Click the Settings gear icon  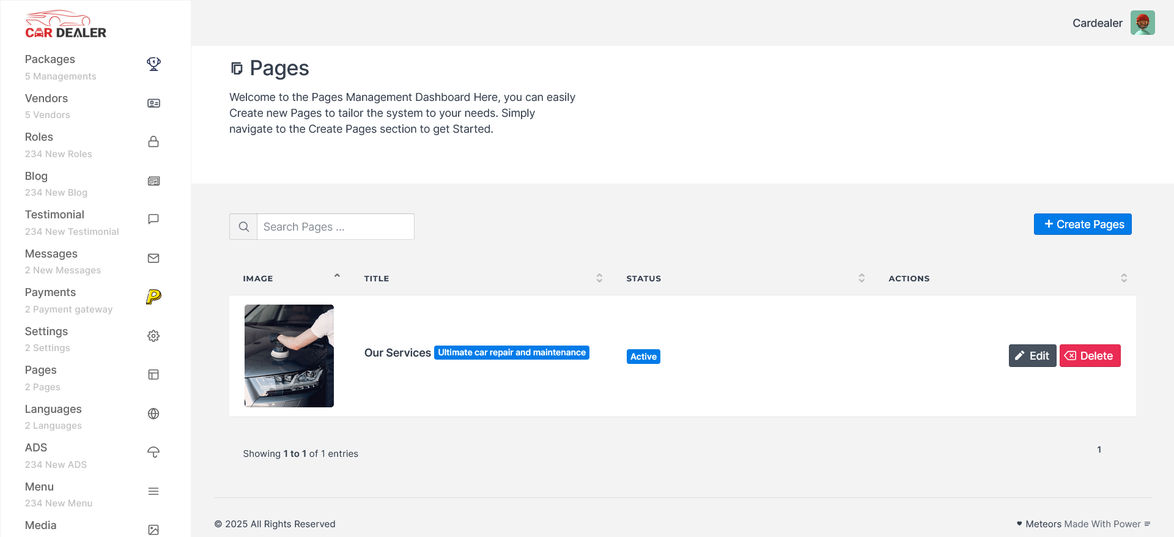(153, 336)
